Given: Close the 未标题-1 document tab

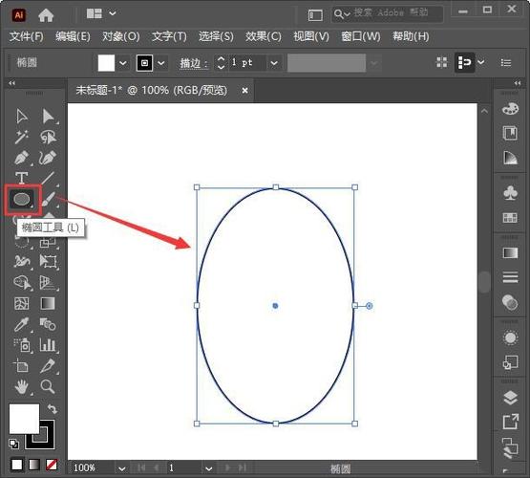Looking at the screenshot, I should pos(244,90).
